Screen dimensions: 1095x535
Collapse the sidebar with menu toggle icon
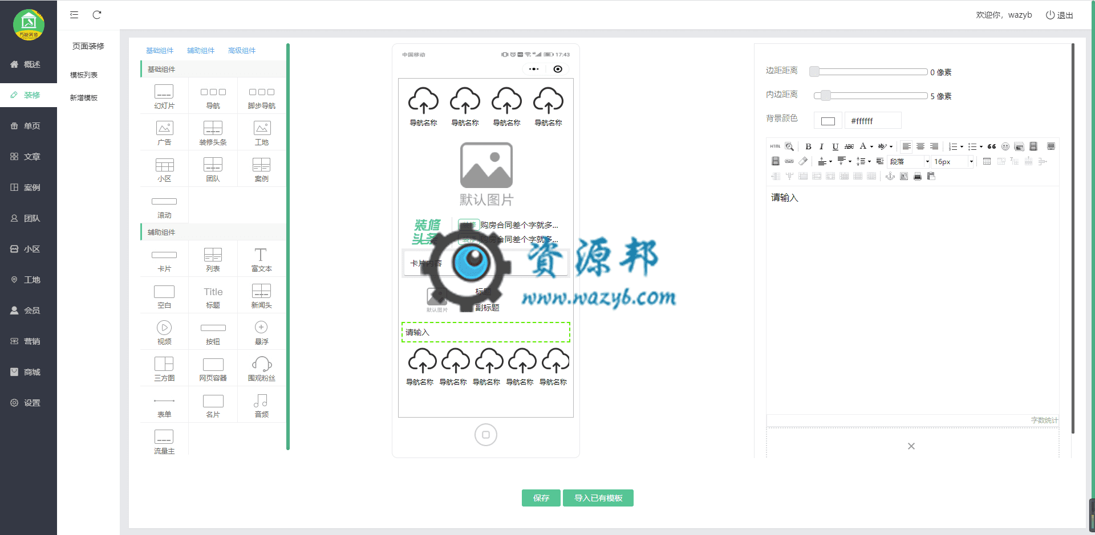click(x=74, y=15)
